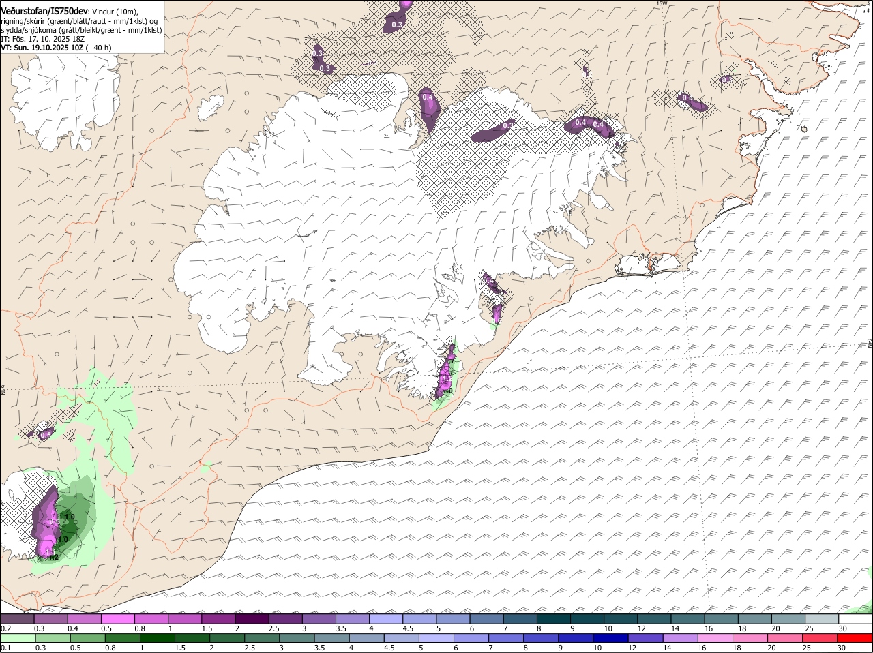873x653 pixels.
Task: Select the dark teal swatch between 8 and 9 in the upper bar
Action: coord(554,618)
